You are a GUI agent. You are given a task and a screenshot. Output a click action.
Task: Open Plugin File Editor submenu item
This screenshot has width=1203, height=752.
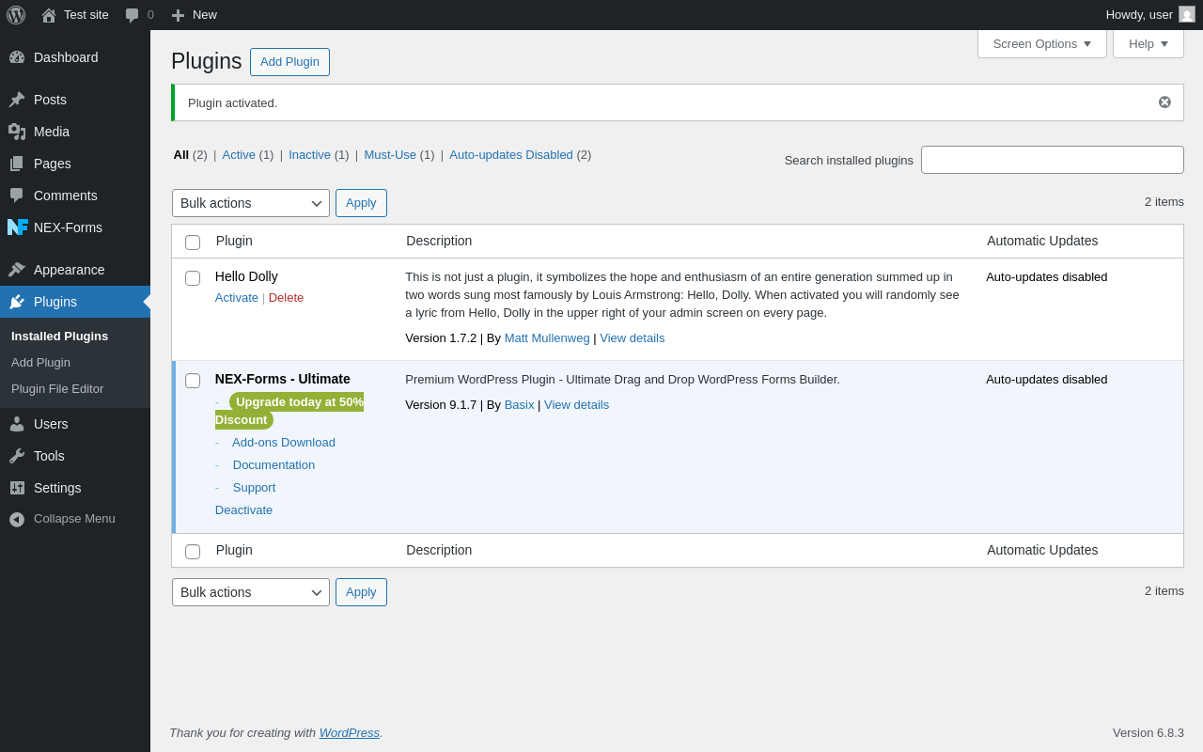tap(57, 389)
